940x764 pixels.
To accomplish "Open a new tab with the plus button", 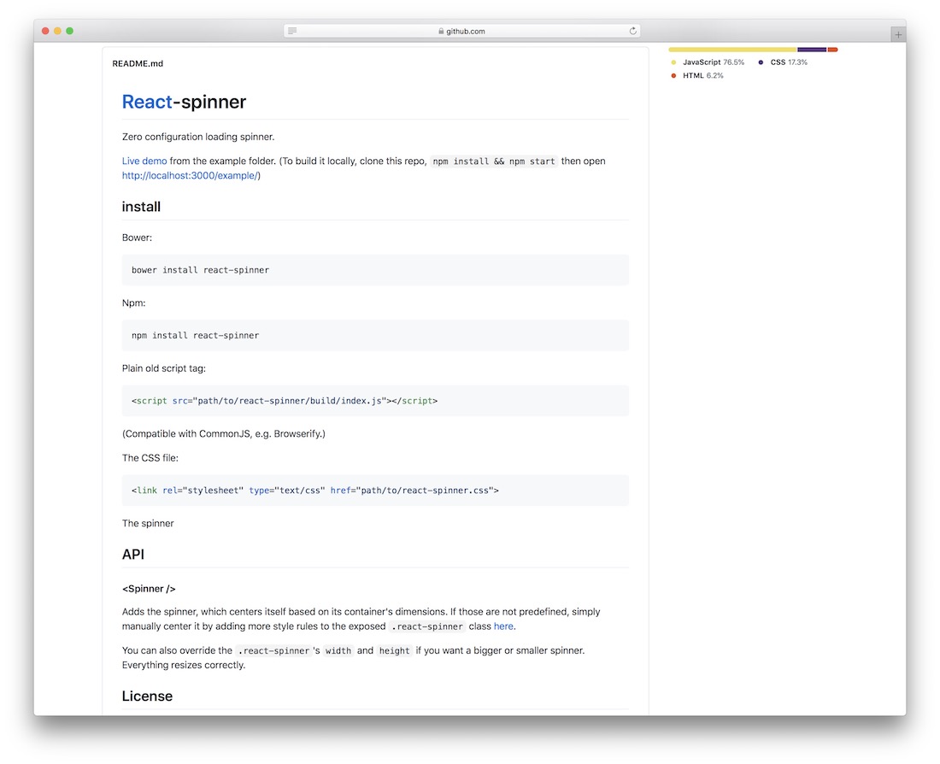I will (898, 35).
